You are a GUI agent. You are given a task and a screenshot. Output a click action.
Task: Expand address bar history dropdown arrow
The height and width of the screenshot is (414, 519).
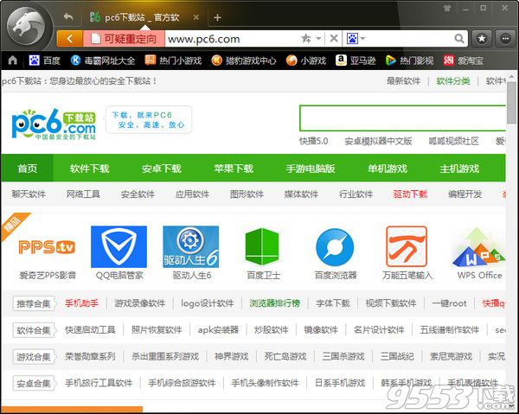[318, 39]
